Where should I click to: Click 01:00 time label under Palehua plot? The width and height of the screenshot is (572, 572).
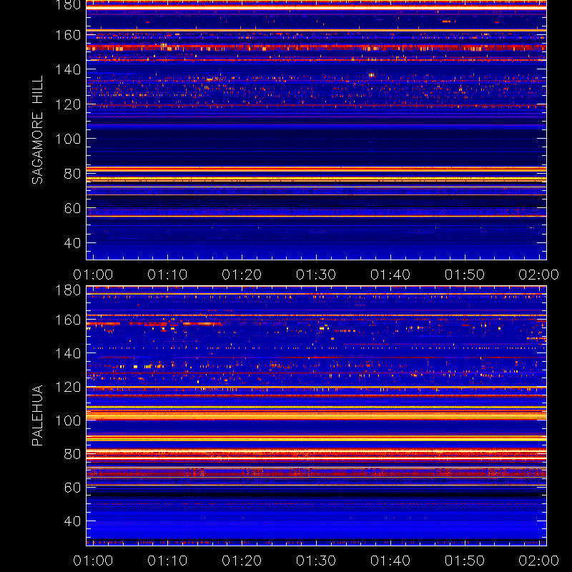pos(93,561)
